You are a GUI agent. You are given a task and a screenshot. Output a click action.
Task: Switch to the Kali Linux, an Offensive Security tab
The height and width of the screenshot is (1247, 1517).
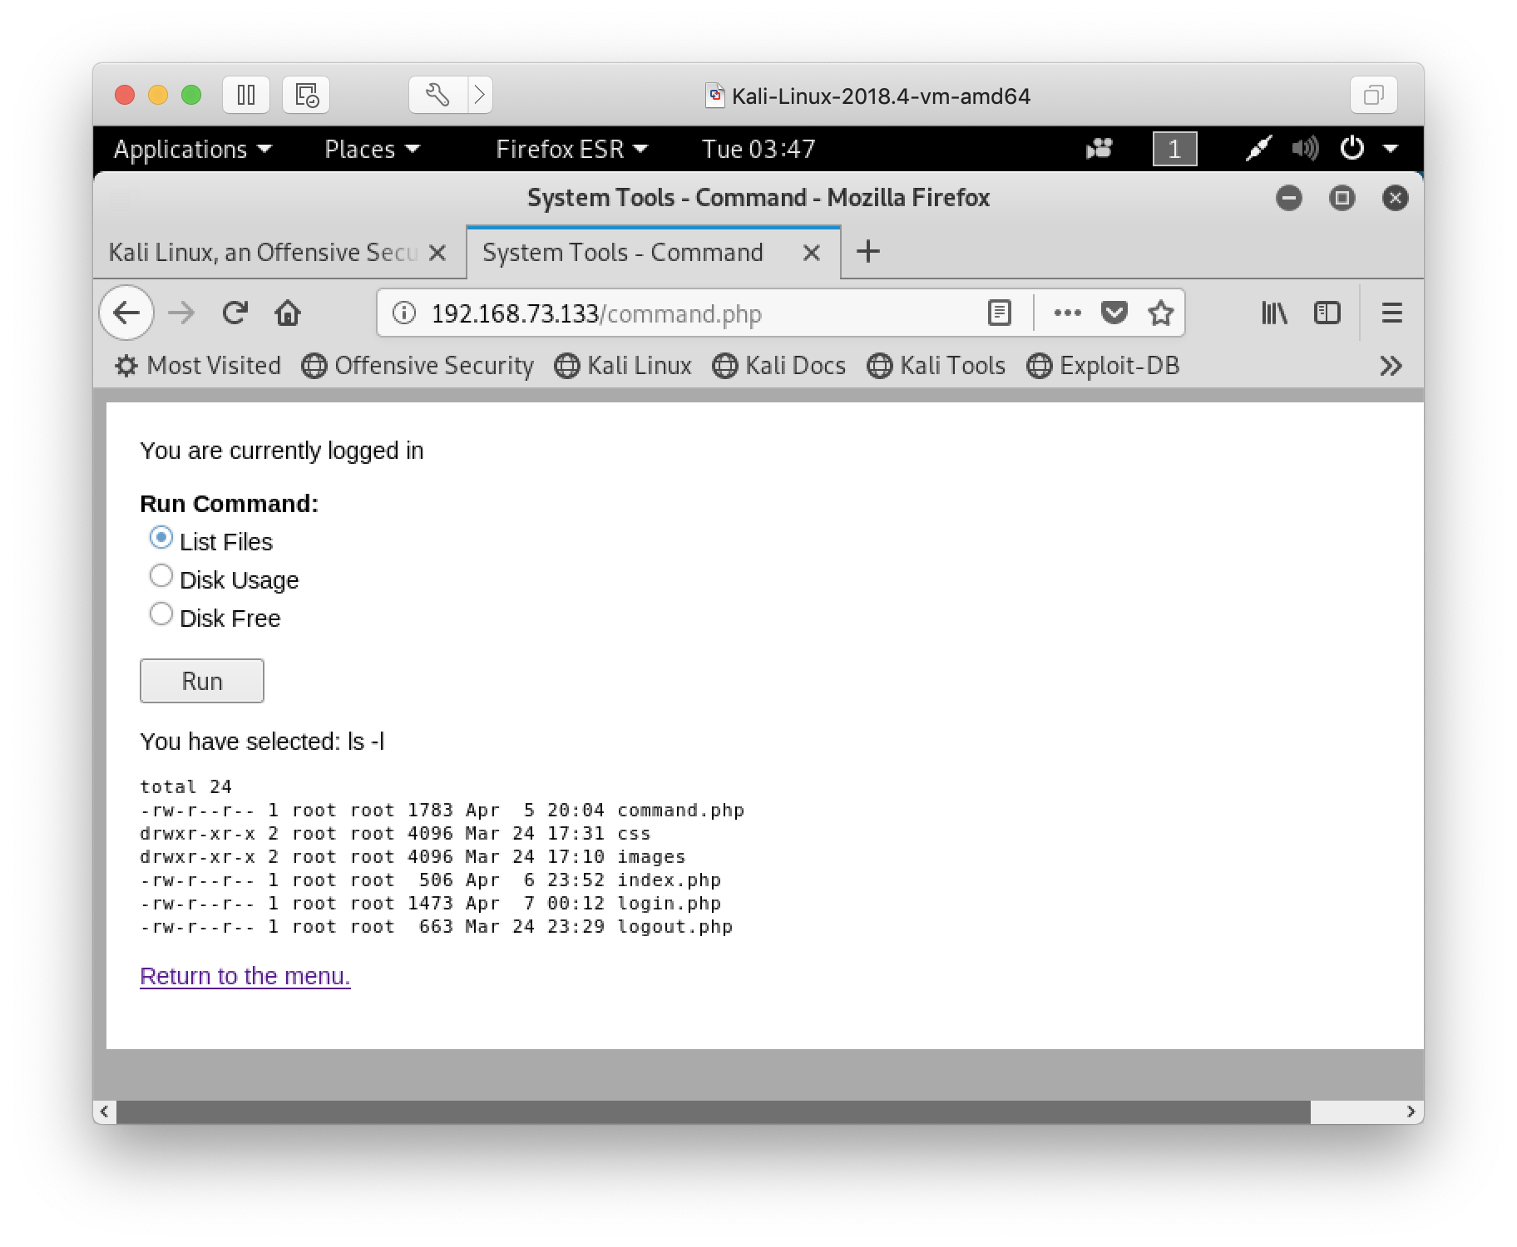(263, 252)
